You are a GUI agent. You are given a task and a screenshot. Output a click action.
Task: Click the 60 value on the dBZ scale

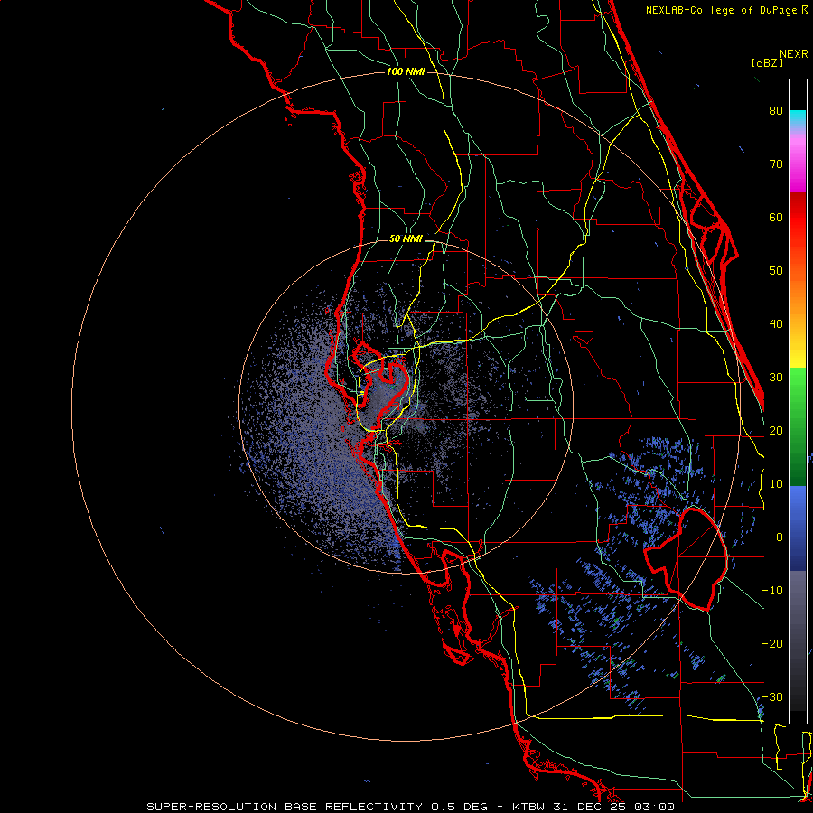tap(776, 217)
